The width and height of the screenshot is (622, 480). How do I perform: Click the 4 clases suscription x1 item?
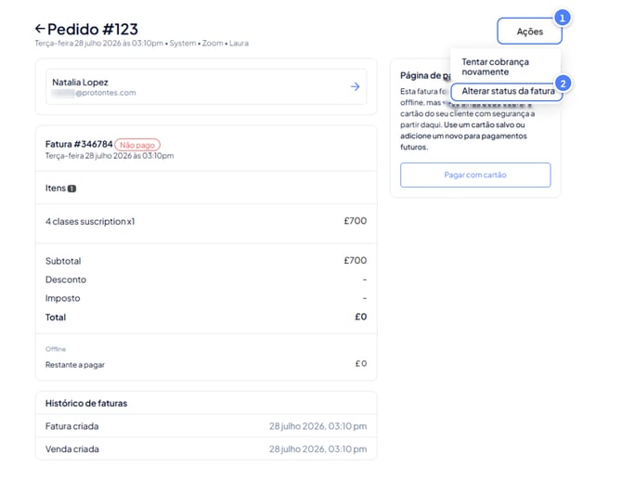(90, 221)
